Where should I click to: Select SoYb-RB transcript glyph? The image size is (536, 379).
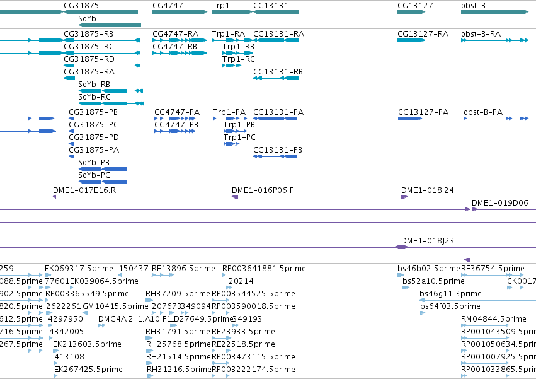111,91
